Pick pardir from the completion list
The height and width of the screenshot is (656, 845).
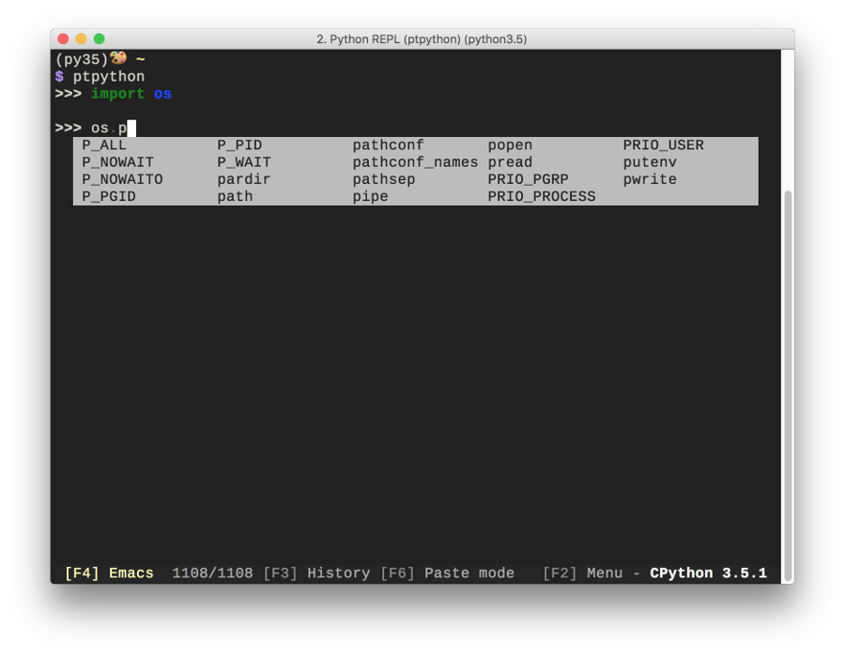243,179
